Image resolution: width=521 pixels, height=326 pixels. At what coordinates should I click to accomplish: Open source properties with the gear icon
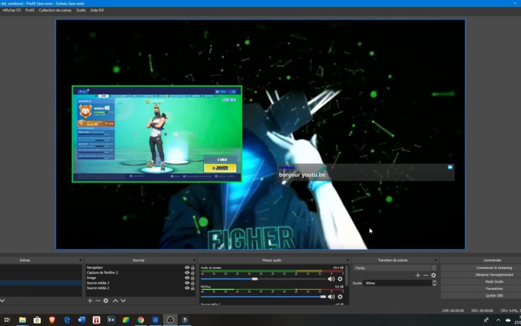point(106,300)
